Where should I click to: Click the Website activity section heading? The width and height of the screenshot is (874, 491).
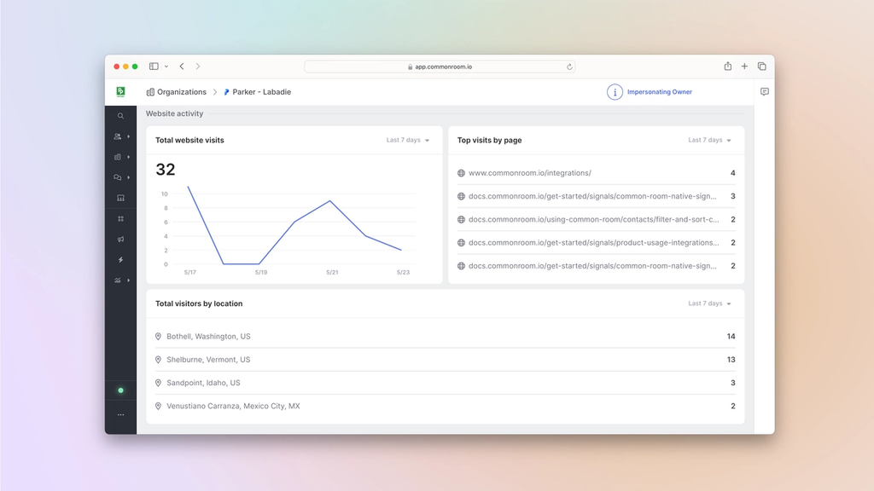pyautogui.click(x=174, y=113)
